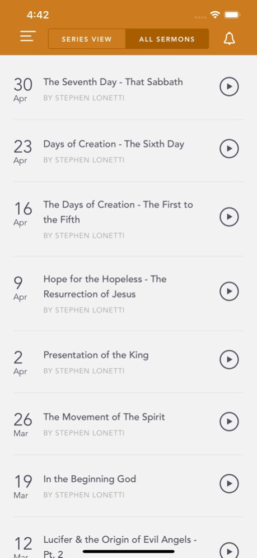The width and height of the screenshot is (257, 558).
Task: Play Hope for the Hopeless sermon
Action: pyautogui.click(x=229, y=291)
